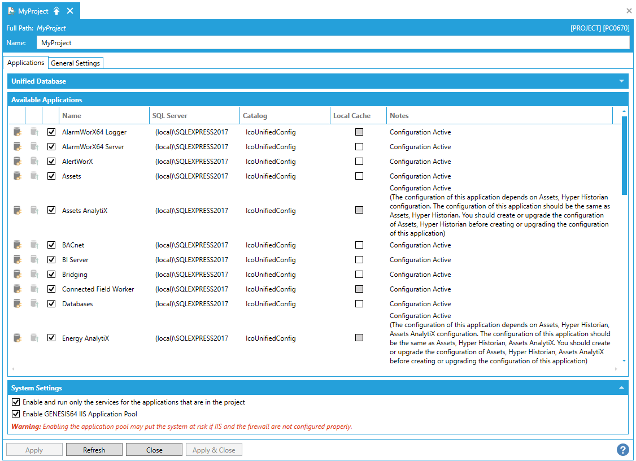
Task: Click upgrade database icon for Bridging
Action: [34, 275]
